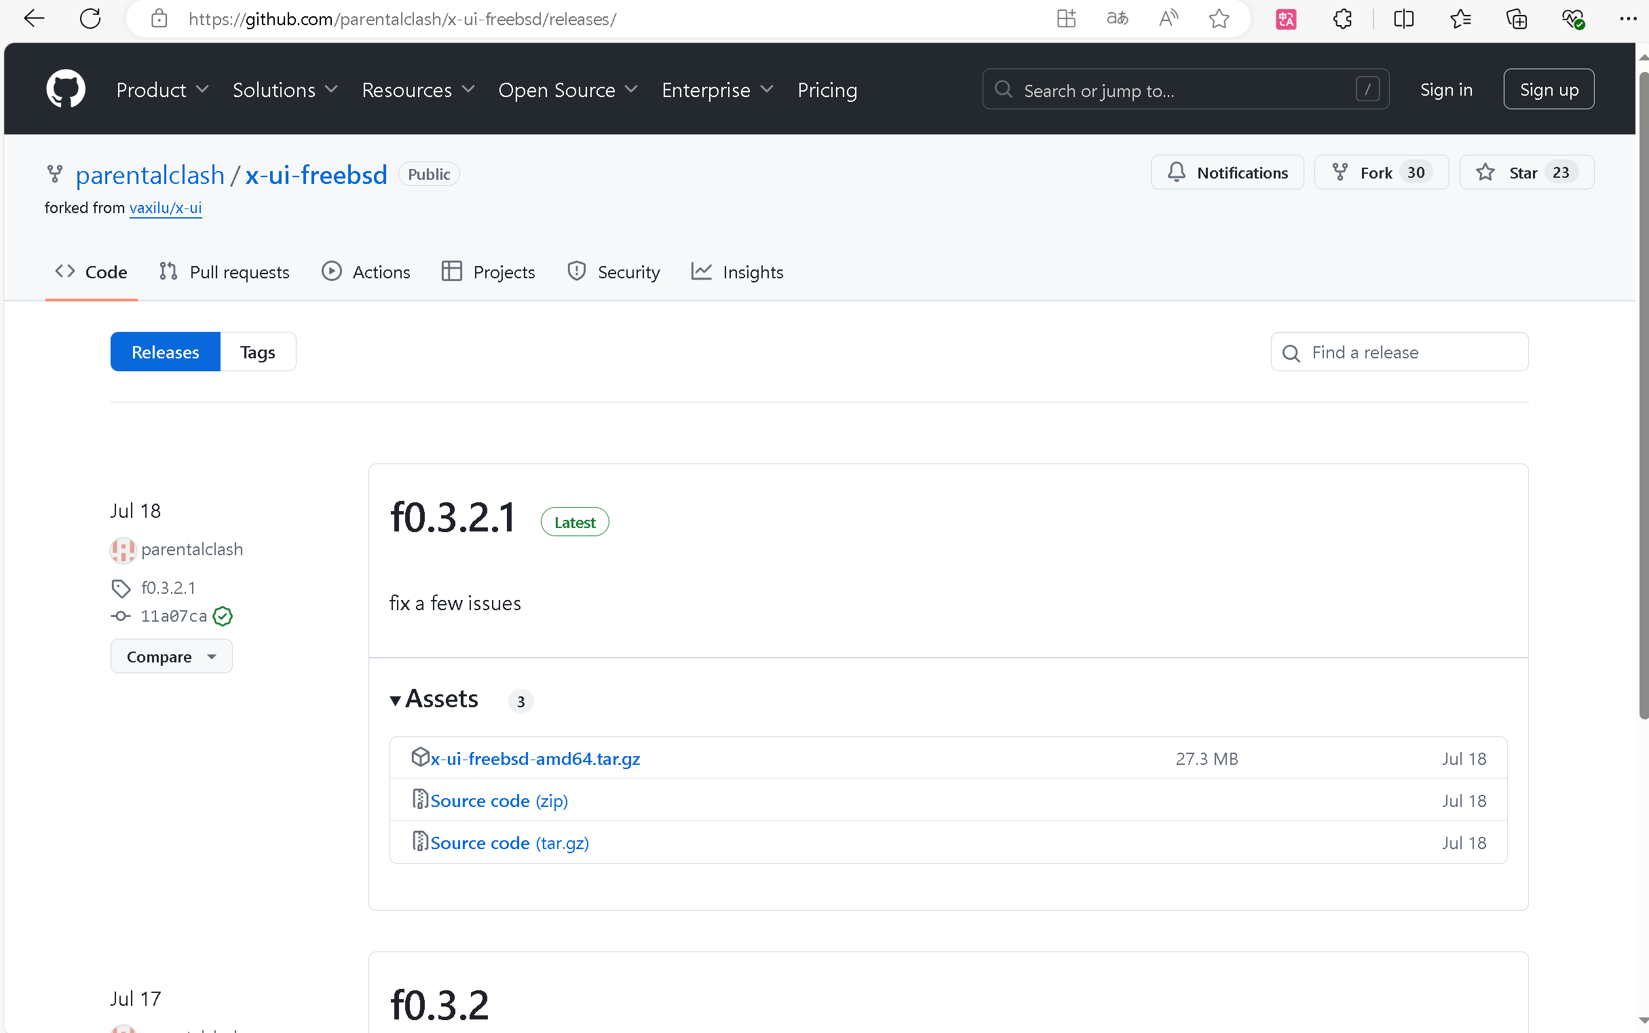Open the Code tab
Image resolution: width=1649 pixels, height=1033 pixels.
92,272
